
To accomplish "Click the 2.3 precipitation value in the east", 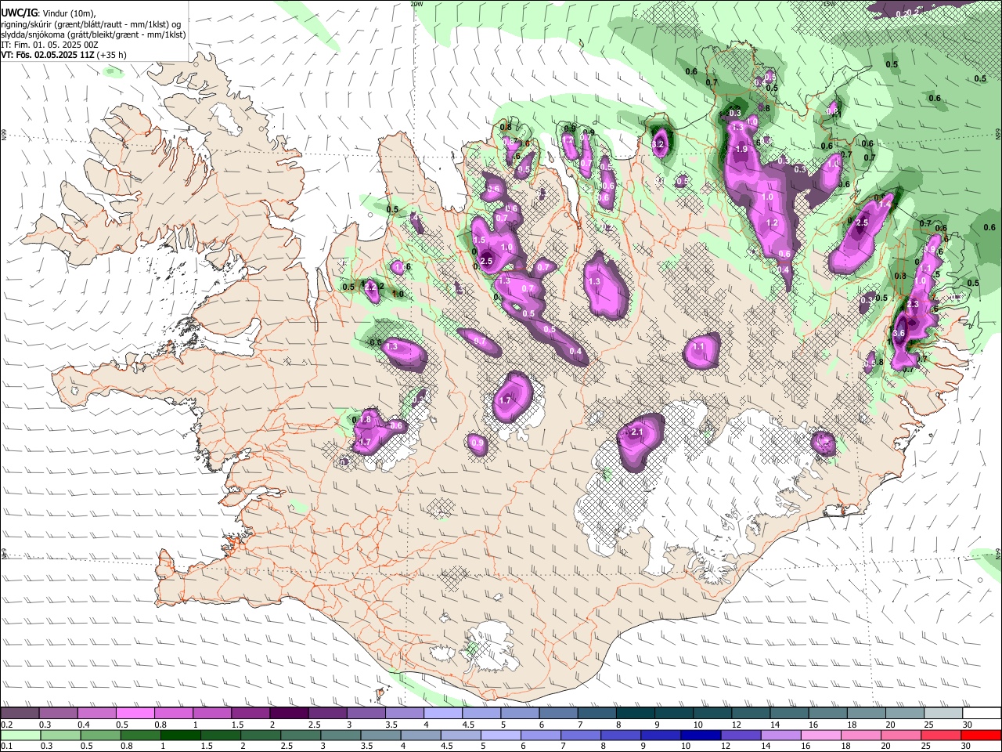I will point(913,304).
